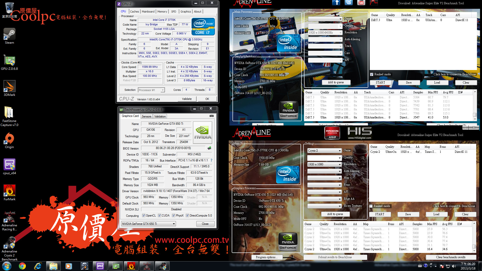Switch to the Validation tab in GPU-Z
The height and width of the screenshot is (271, 482).
(160, 116)
